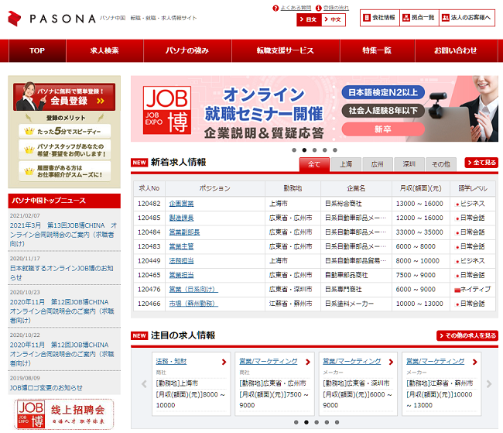
Task: Open the 製造課長 job link
Action: tap(182, 218)
